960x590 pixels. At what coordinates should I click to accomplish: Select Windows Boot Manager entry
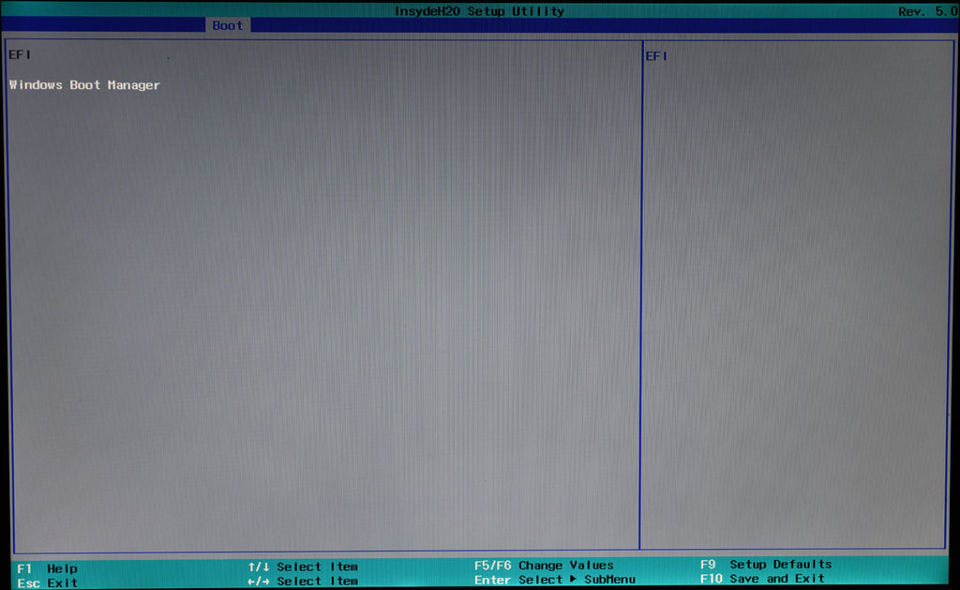click(84, 85)
